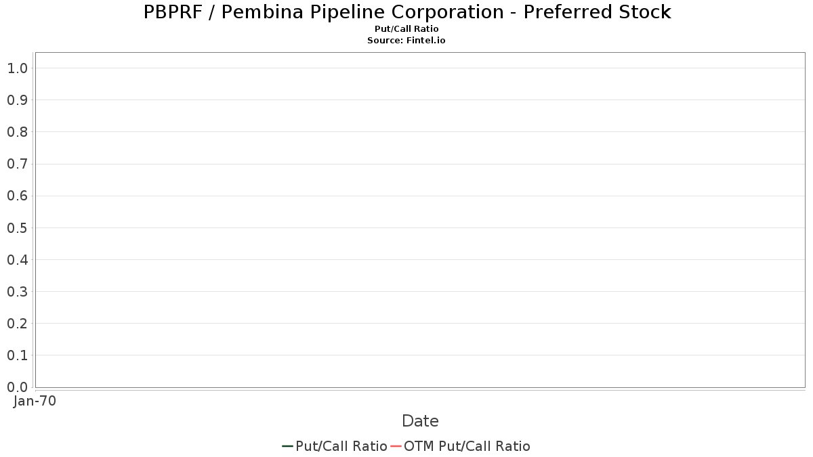Click the 0.3 y-axis label
Viewport: 813px width, 457px height.
pos(17,291)
